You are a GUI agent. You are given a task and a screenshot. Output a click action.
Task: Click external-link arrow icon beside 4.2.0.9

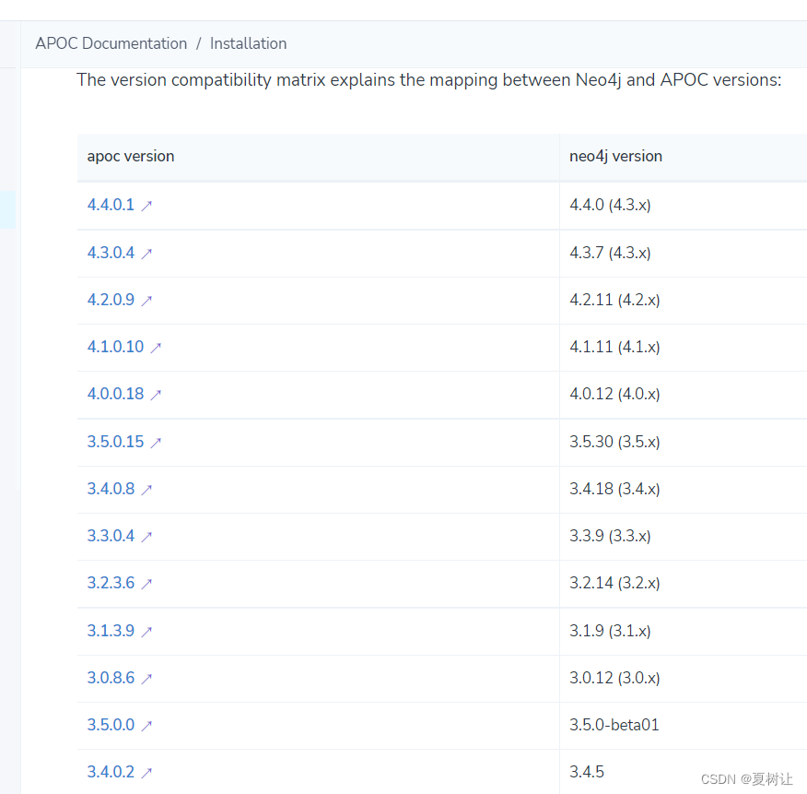click(146, 301)
